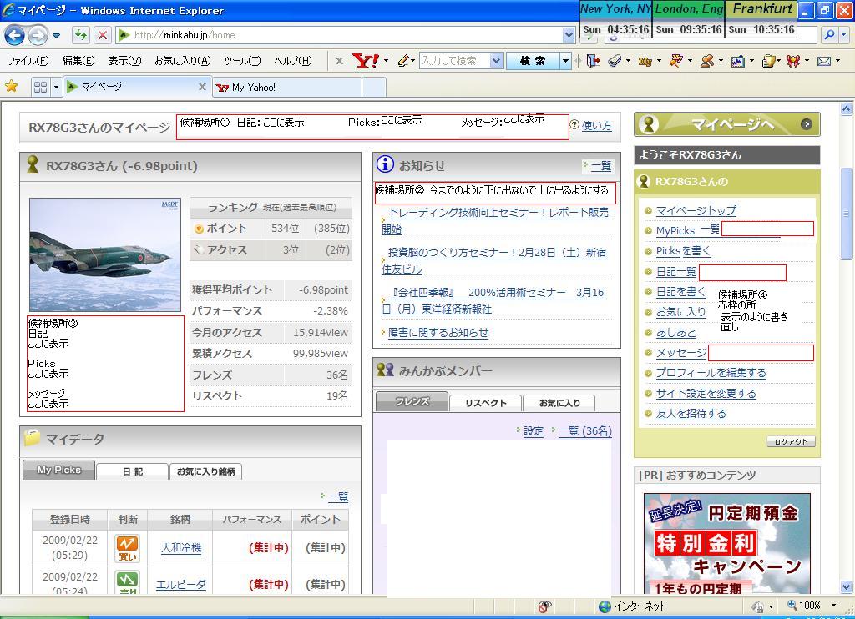This screenshot has width=855, height=619.
Task: Click the Yahoo toolbar mail envelope icon
Action: click(824, 61)
